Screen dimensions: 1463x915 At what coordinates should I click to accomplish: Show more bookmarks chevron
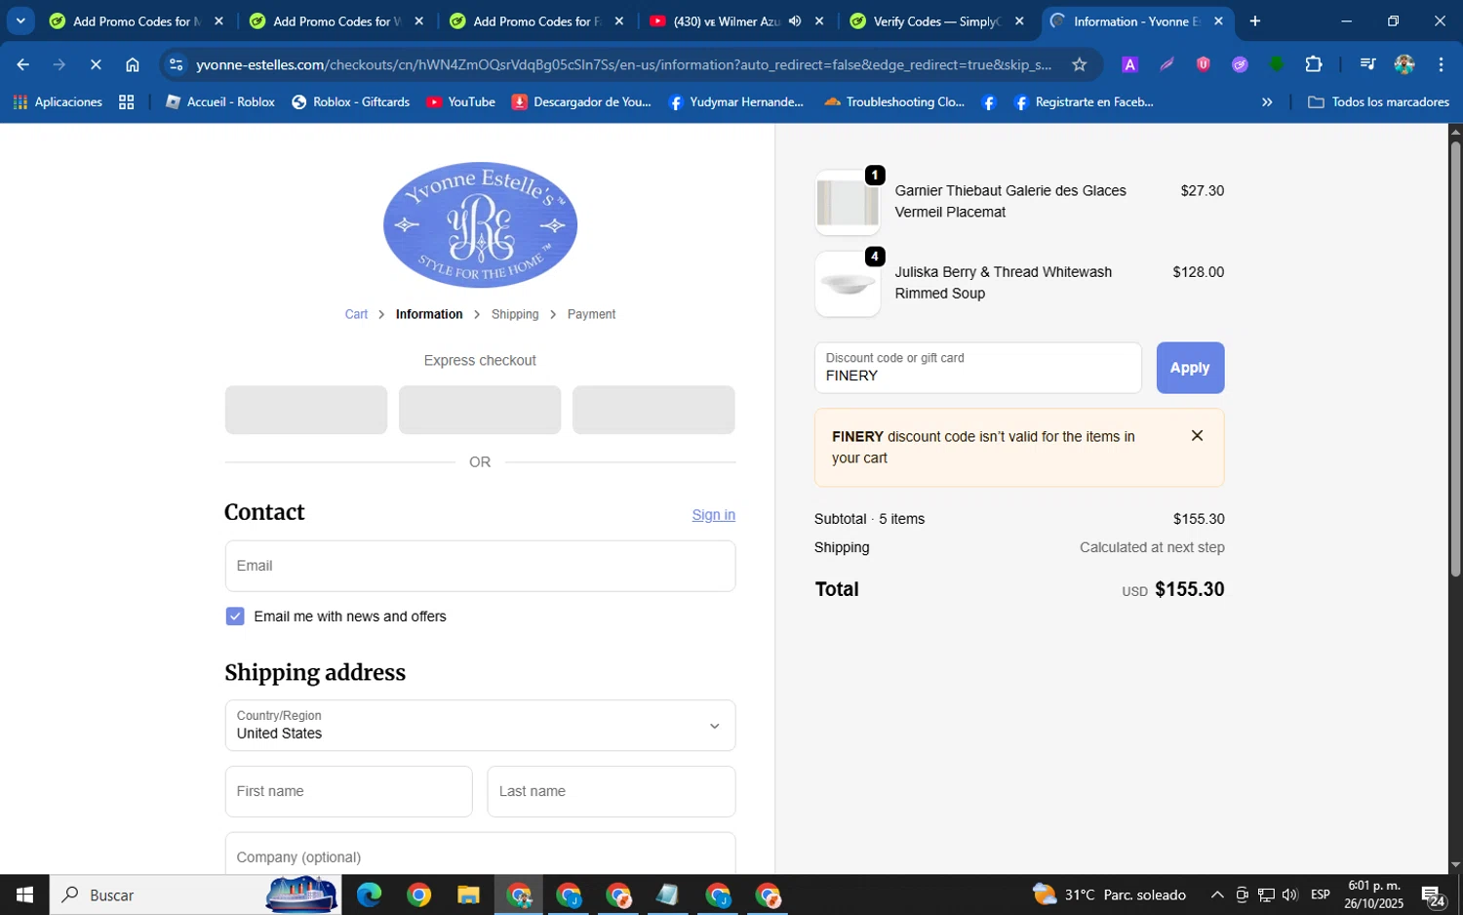[1267, 101]
